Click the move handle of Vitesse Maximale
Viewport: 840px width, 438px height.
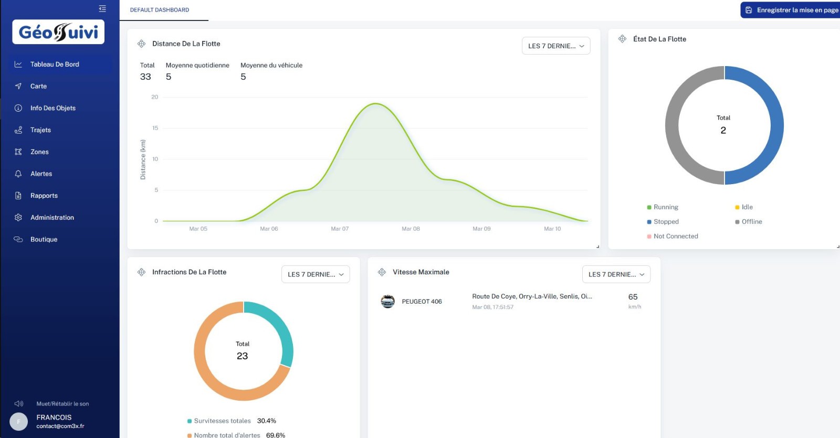click(382, 272)
